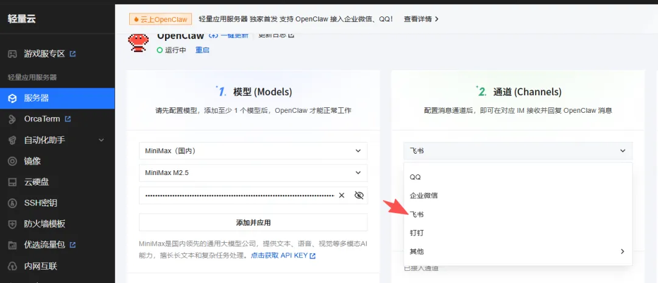Click external link icon next to OrcaTerm
The width and height of the screenshot is (658, 283).
(68, 120)
